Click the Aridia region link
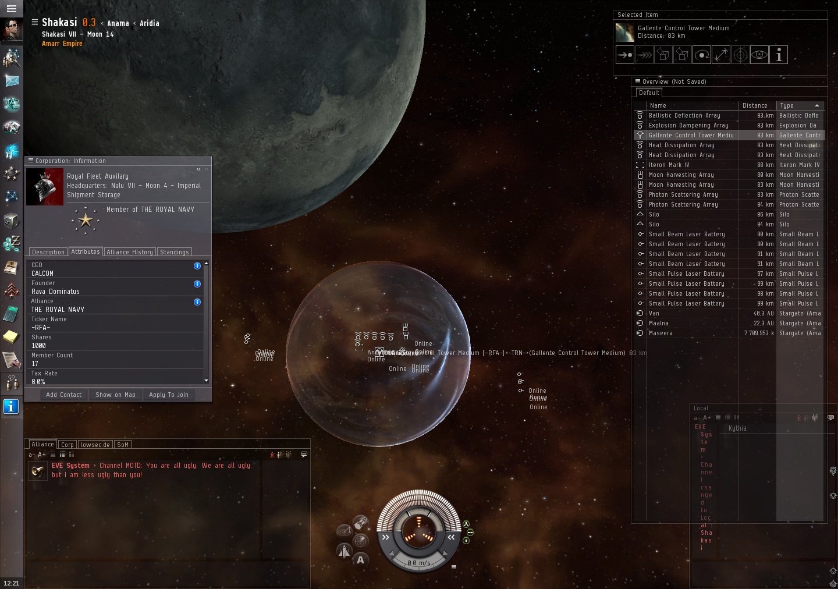The width and height of the screenshot is (838, 589). [150, 24]
